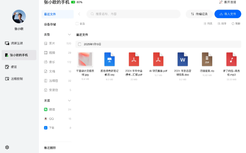The image size is (246, 153).
Task: Select the 2024 年新品营销报告.doc icon
Action: click(x=183, y=59)
